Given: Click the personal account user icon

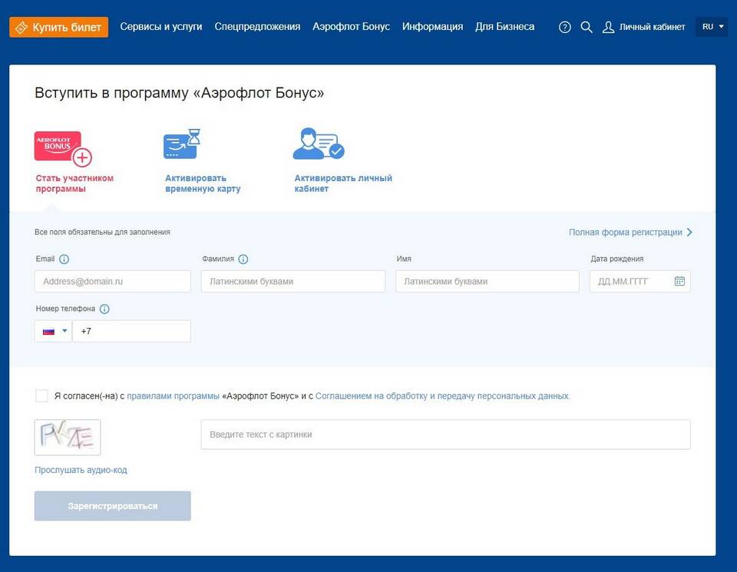Looking at the screenshot, I should click(x=318, y=144).
